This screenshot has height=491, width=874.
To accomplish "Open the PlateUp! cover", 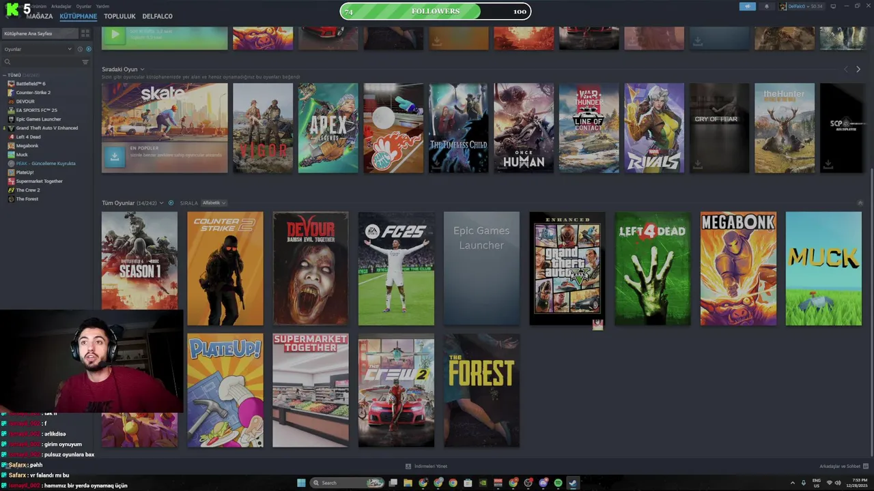I will pos(225,390).
